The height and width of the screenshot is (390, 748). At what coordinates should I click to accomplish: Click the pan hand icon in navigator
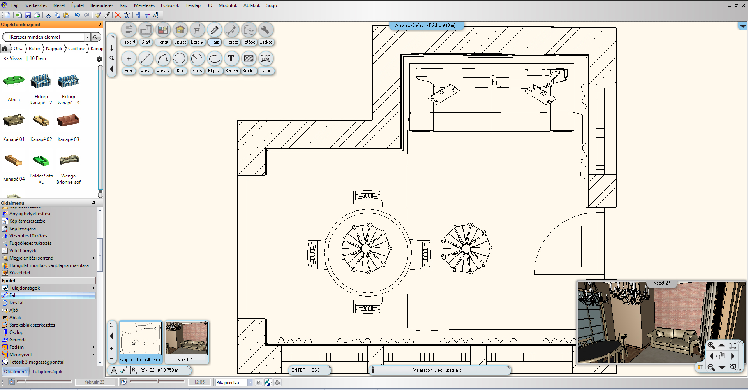(x=722, y=356)
